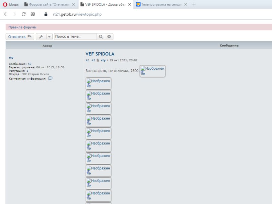Open the first #1 post link
The width and height of the screenshot is (272, 204).
[x=88, y=60]
